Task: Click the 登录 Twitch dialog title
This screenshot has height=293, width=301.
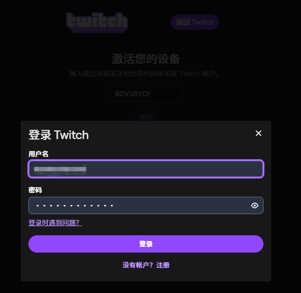Action: [x=59, y=135]
